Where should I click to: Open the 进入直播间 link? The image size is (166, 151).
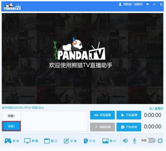coord(156,108)
